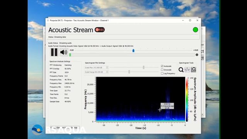Click the green status indicator circle
The height and width of the screenshot is (139, 247).
195,30
